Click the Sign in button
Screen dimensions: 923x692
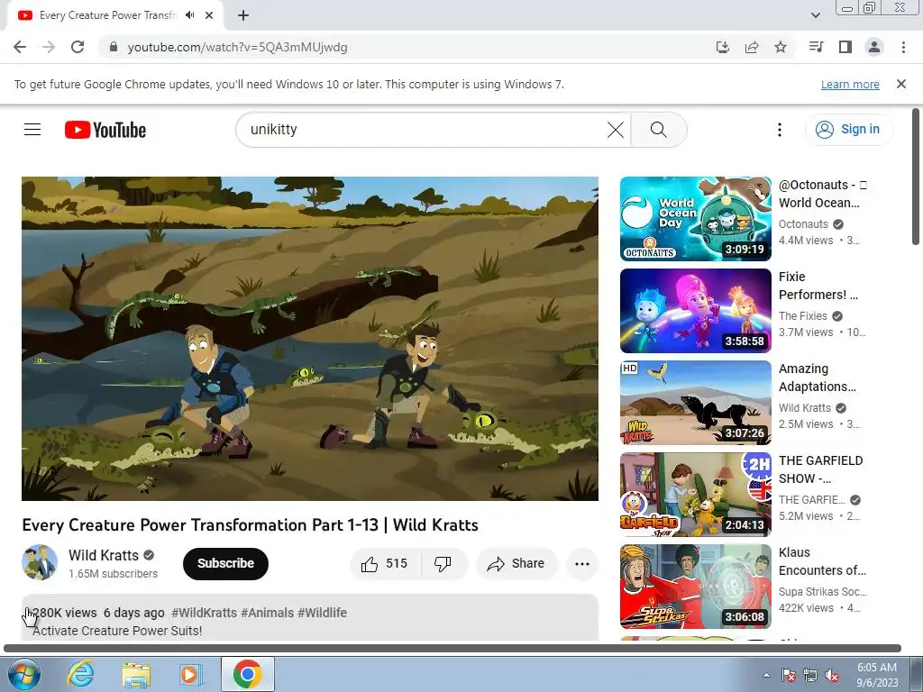point(849,130)
